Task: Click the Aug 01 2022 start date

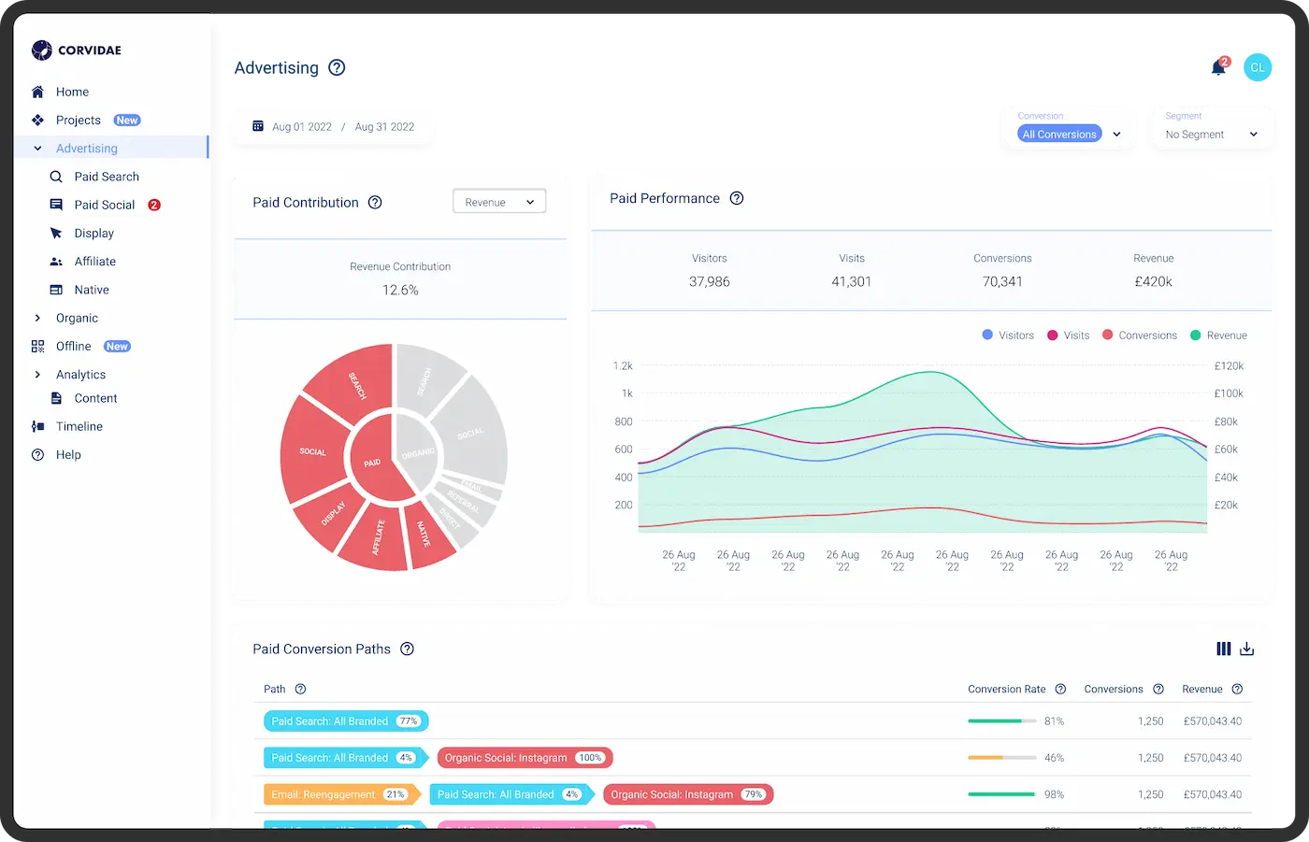Action: (x=302, y=127)
